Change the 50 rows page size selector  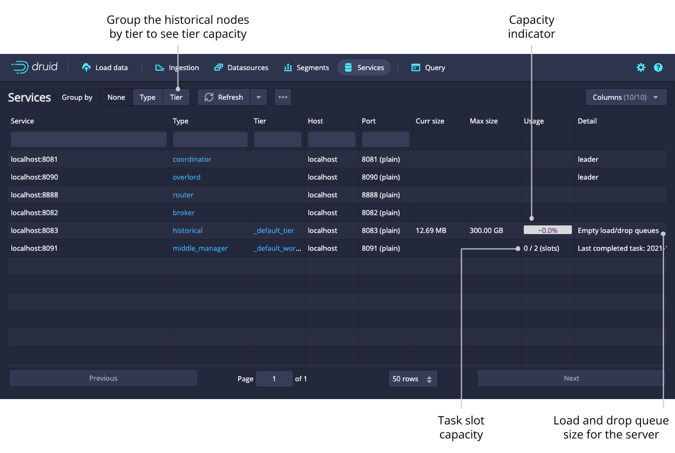413,379
